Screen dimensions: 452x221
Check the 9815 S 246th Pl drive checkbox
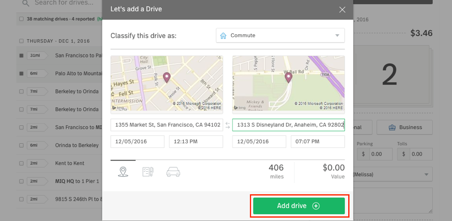point(21,199)
